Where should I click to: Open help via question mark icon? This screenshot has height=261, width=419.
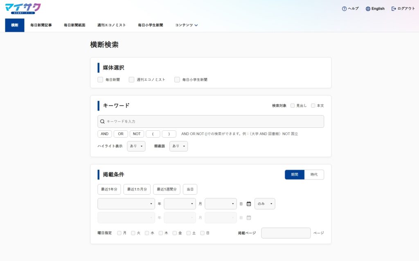344,9
